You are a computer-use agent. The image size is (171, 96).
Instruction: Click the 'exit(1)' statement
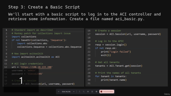point(106,55)
